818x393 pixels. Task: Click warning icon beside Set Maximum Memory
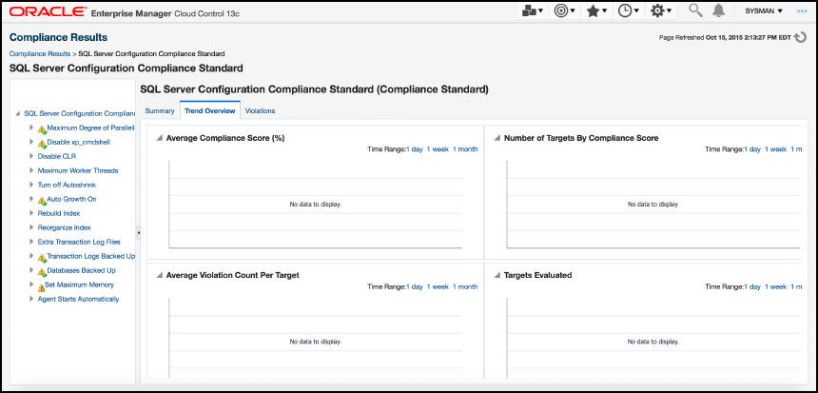pyautogui.click(x=42, y=286)
